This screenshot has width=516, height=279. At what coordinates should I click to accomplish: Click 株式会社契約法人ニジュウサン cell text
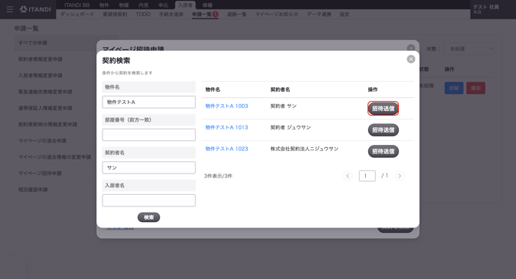coord(304,149)
